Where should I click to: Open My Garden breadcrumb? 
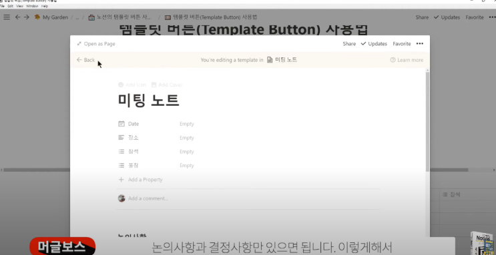click(51, 17)
